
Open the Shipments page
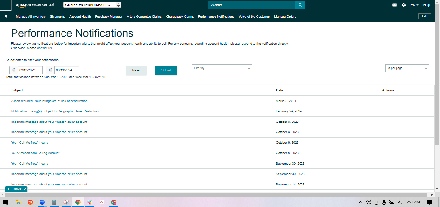click(57, 16)
